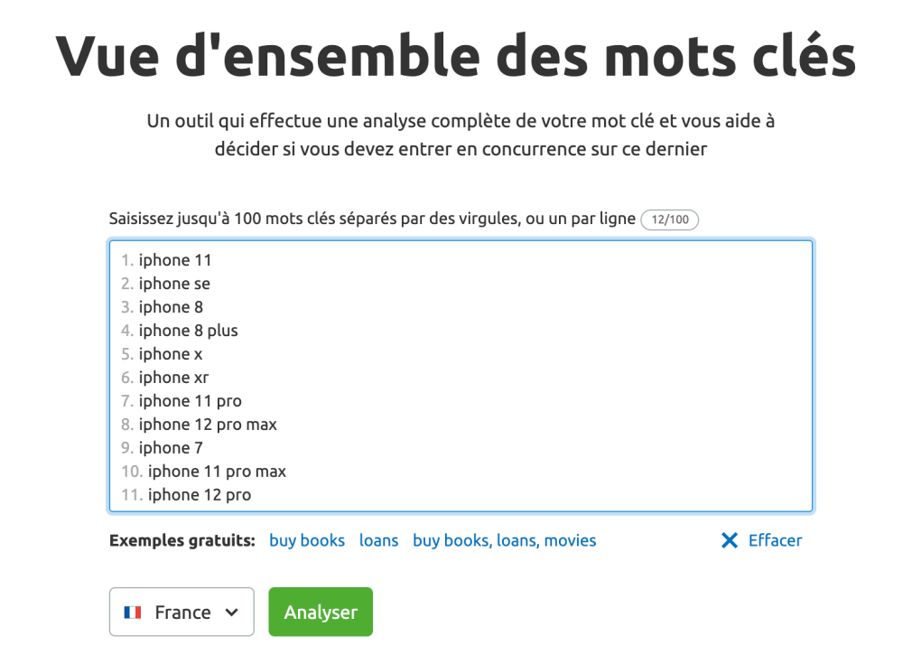Open the France database selector
Viewport: 912px width, 664px height.
[x=181, y=613]
